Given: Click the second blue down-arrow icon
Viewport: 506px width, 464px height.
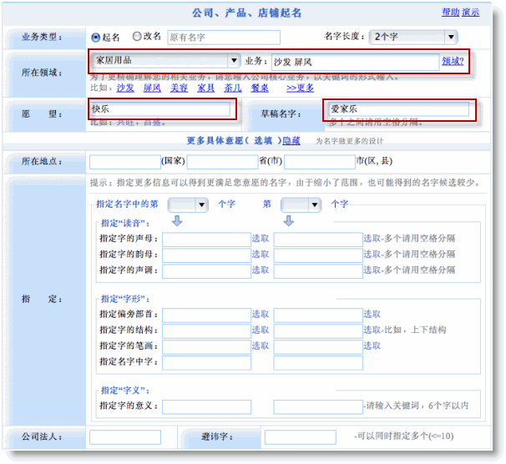Looking at the screenshot, I should click(x=288, y=220).
